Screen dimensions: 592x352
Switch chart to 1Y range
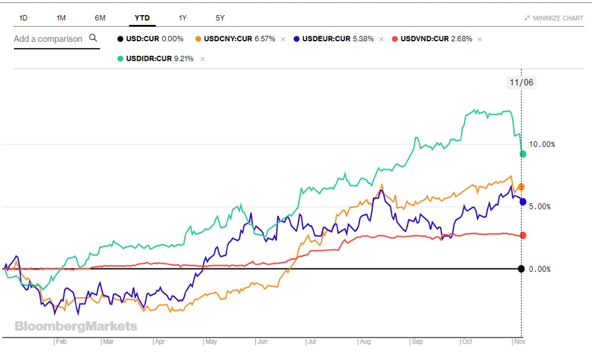[183, 18]
